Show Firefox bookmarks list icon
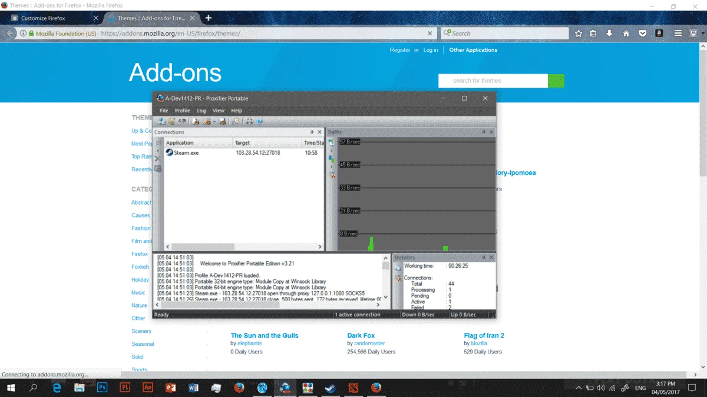 coord(593,34)
